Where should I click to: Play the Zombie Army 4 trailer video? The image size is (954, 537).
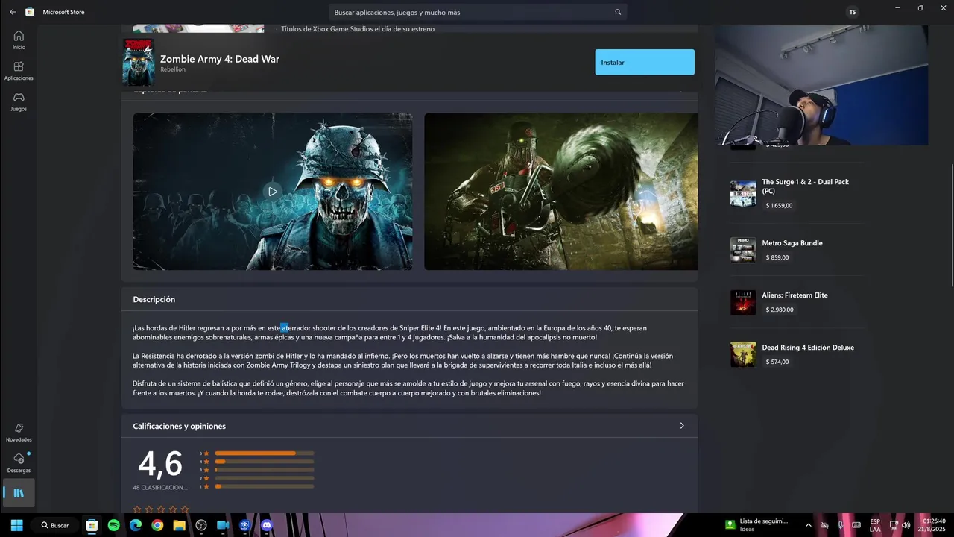click(273, 192)
